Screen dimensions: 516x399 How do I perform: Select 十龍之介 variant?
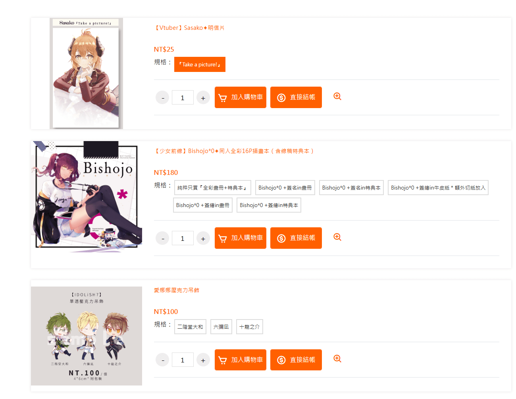[249, 327]
